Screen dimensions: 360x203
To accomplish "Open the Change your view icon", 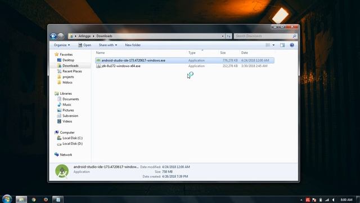I will pyautogui.click(x=268, y=45).
